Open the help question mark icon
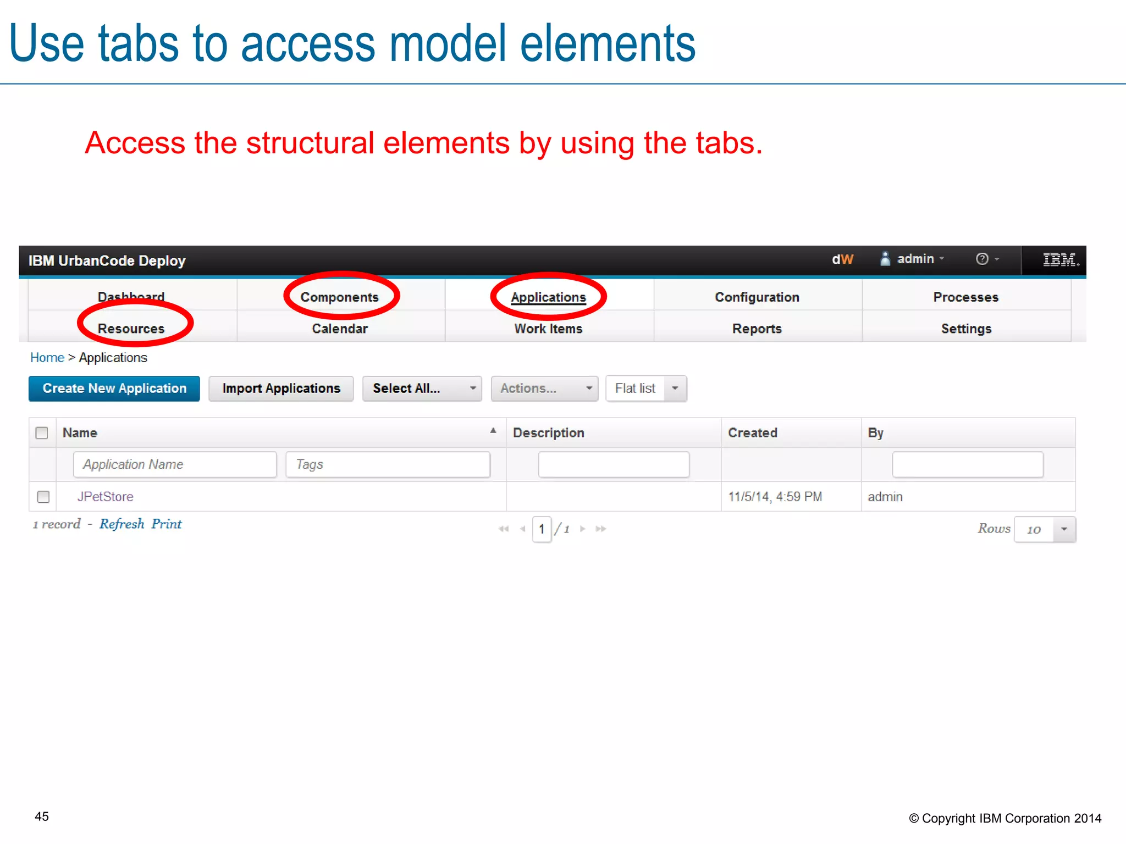 (x=982, y=259)
